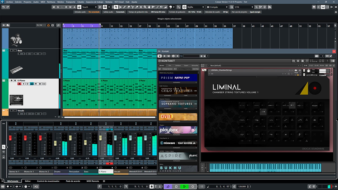Adjust the Drums channel fader

click(x=55, y=143)
